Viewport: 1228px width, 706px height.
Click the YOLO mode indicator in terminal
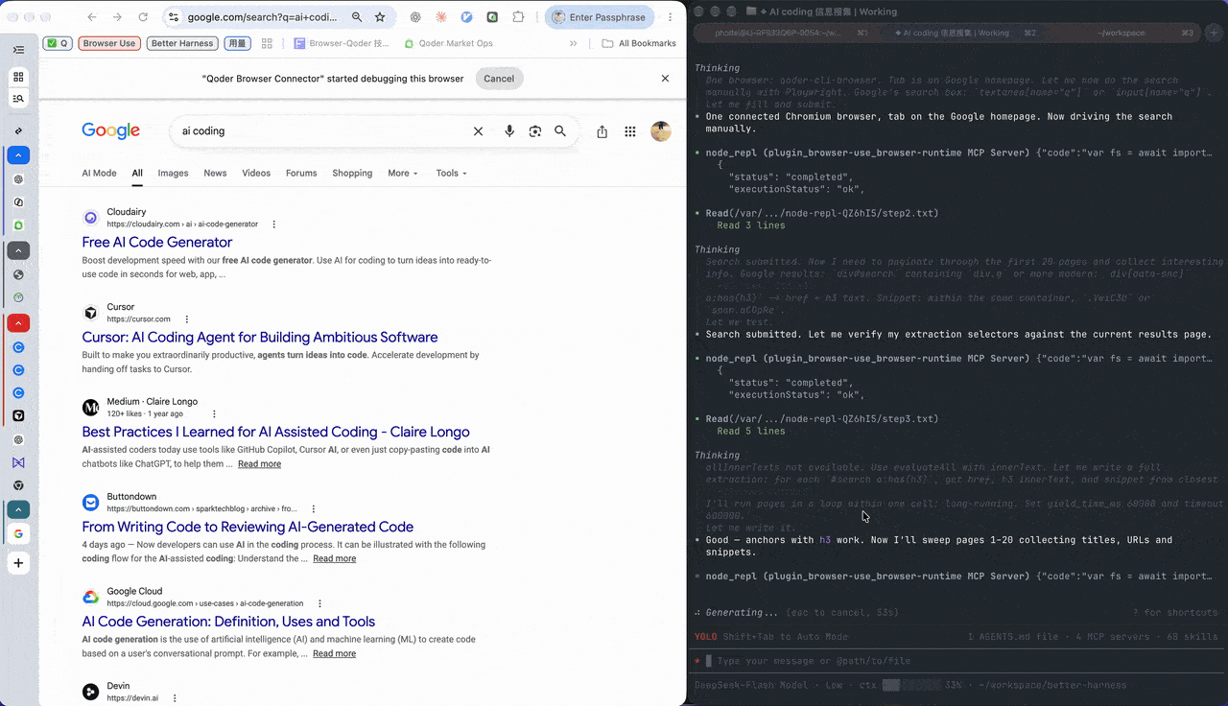705,637
